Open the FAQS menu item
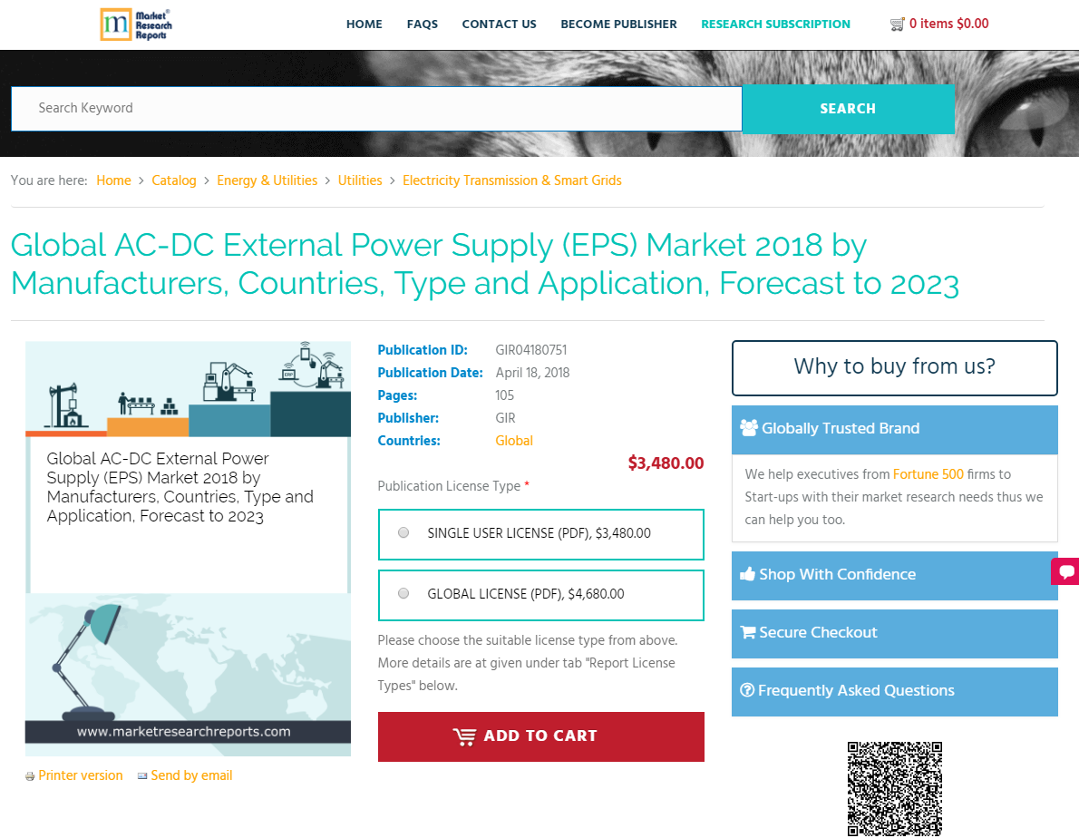Screen dimensions: 1079x838 point(422,24)
